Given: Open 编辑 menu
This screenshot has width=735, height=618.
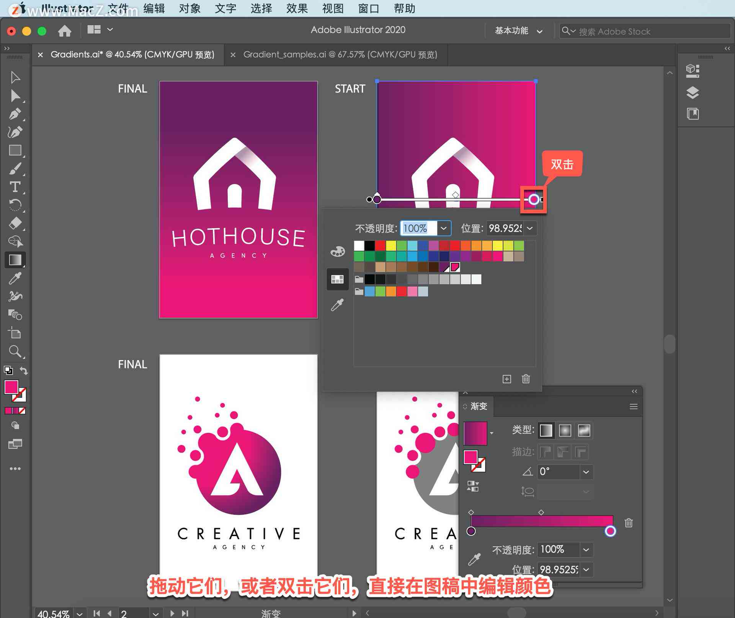Looking at the screenshot, I should pos(154,8).
